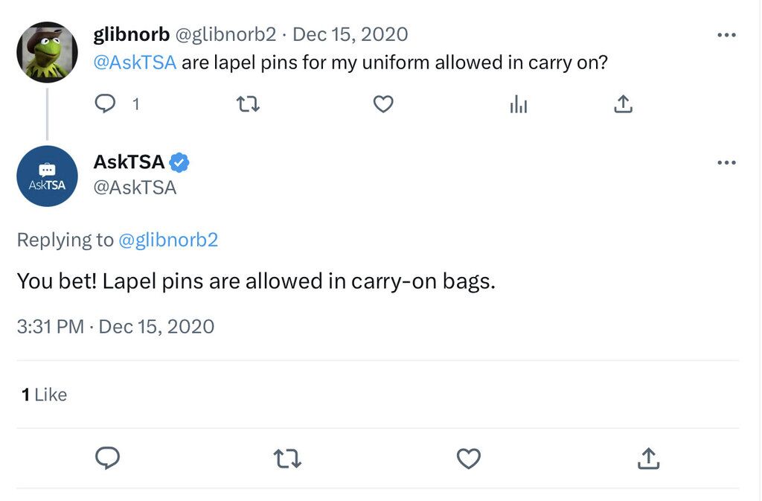Retweet the AskTSA reply
The height and width of the screenshot is (501, 762).
[x=287, y=459]
